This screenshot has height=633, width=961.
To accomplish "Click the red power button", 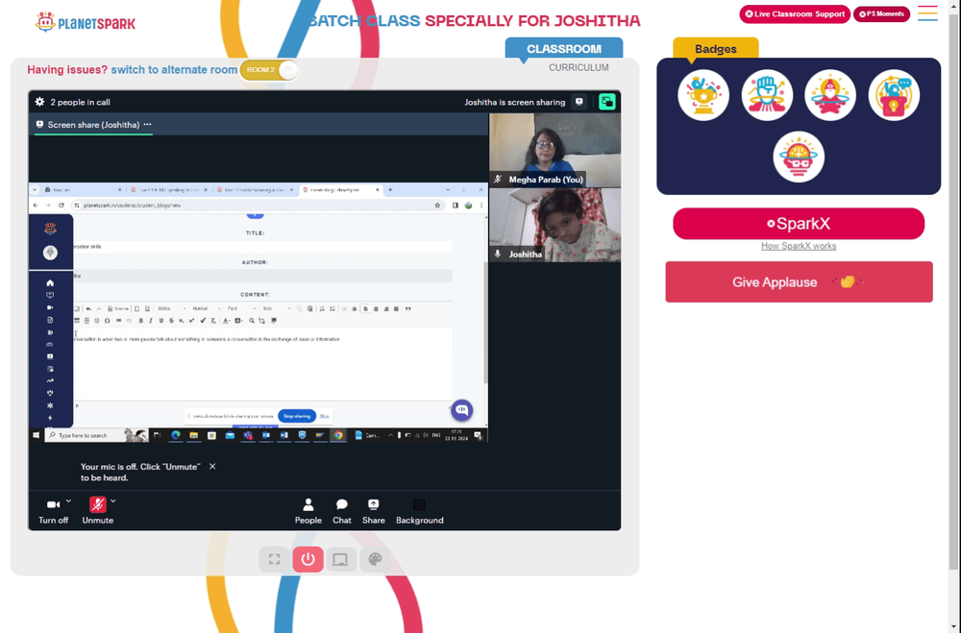I will pyautogui.click(x=308, y=559).
